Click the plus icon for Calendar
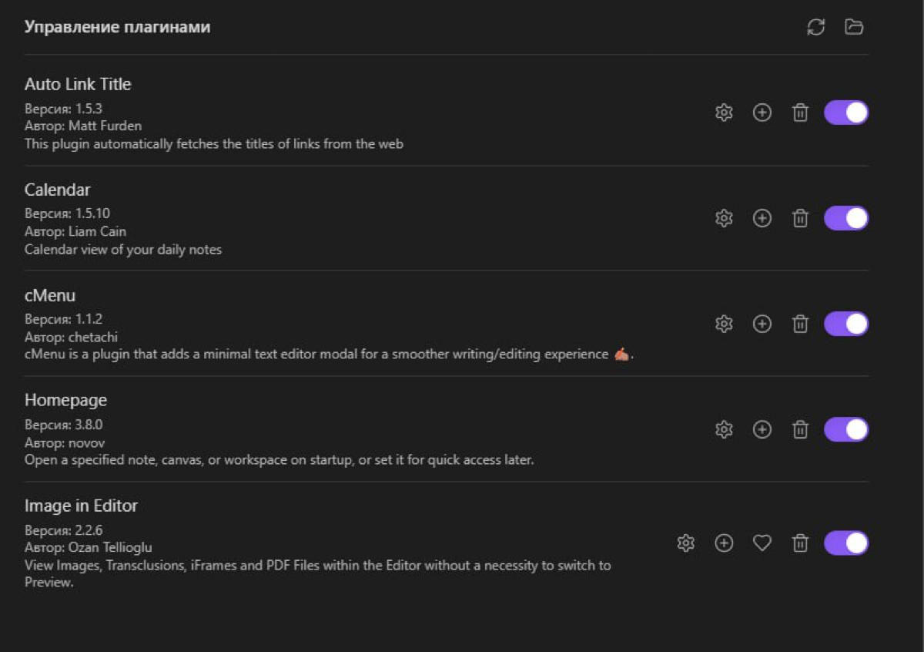The width and height of the screenshot is (924, 652). point(762,219)
